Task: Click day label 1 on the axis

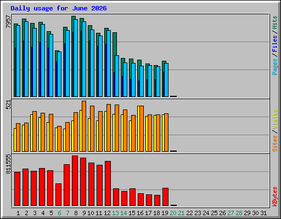Action: (x=18, y=213)
